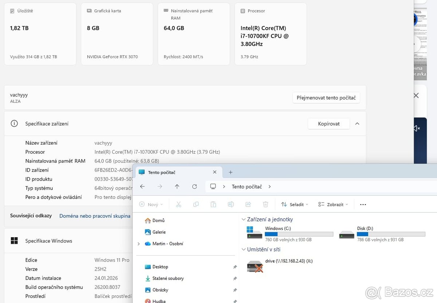Click the ID produktu value
This screenshot has height=303, width=437.
coord(114,179)
